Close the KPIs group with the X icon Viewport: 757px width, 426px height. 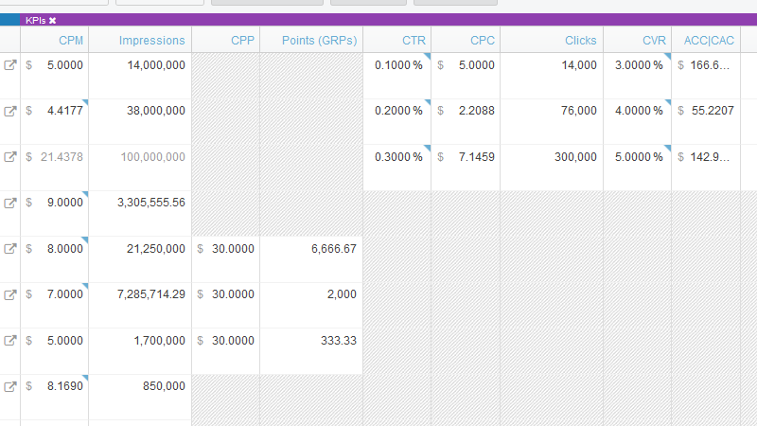53,20
